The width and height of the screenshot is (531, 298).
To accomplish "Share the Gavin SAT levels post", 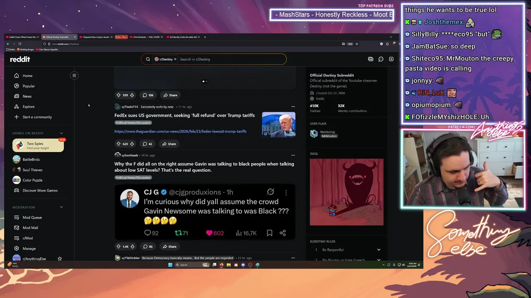I will [x=170, y=247].
